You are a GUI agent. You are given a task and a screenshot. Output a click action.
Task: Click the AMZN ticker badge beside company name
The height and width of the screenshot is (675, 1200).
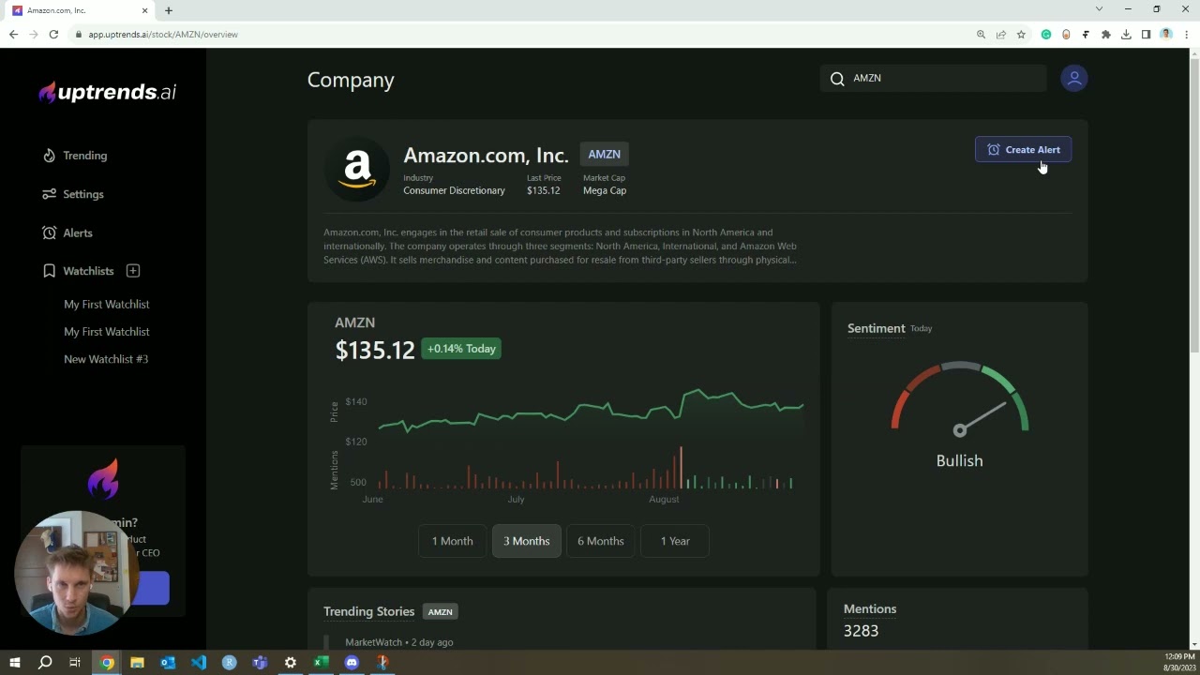click(605, 155)
